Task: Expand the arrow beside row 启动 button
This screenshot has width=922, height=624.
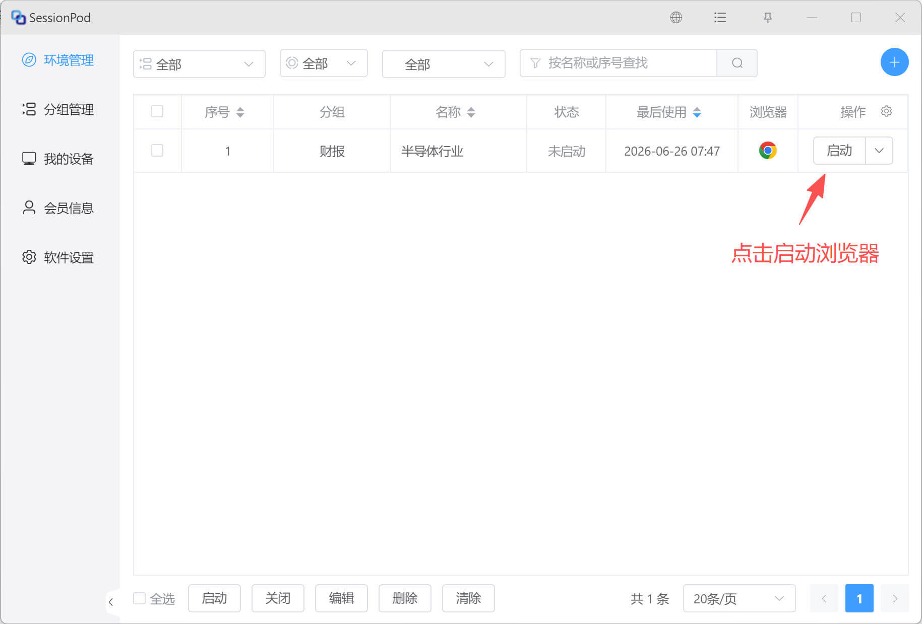Action: [879, 151]
